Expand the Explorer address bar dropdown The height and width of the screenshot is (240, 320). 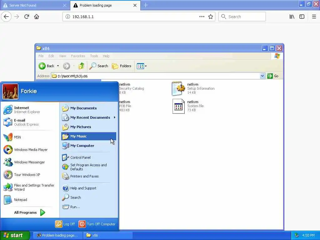(262, 76)
